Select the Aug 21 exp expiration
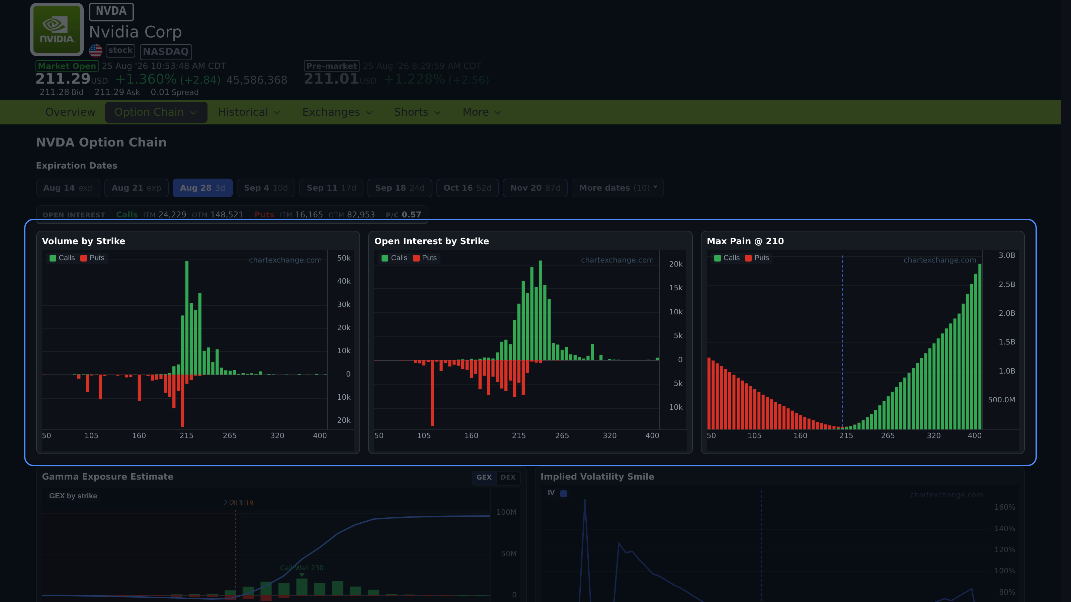Viewport: 1071px width, 602px height. click(136, 188)
